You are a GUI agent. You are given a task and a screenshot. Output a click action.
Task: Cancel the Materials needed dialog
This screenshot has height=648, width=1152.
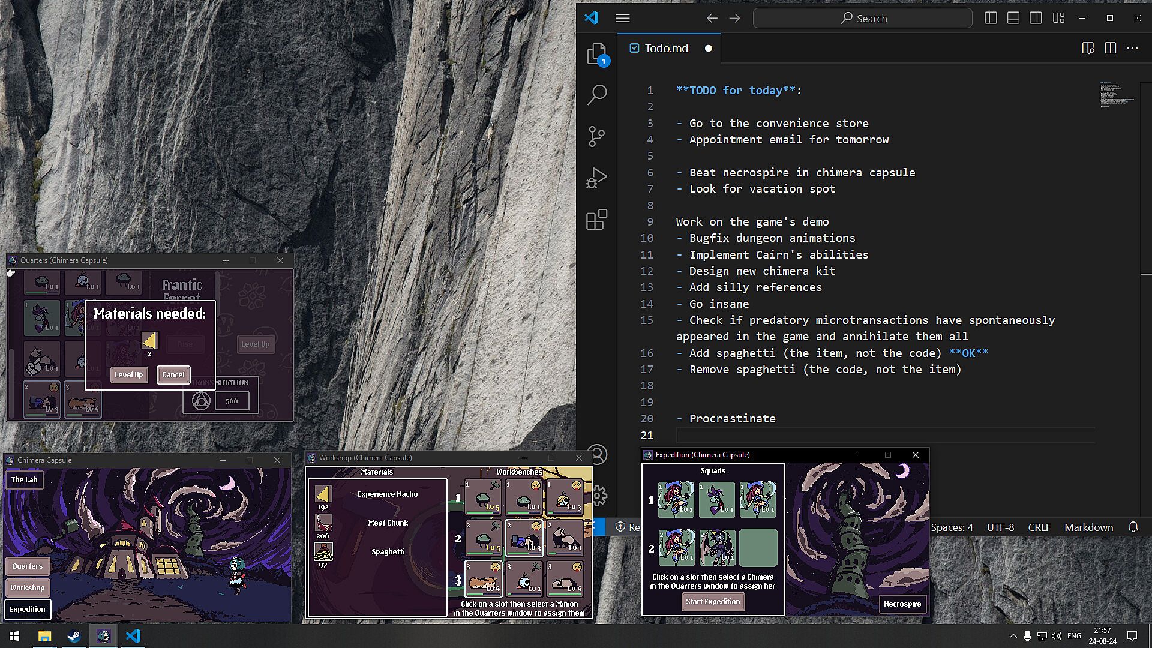click(x=173, y=375)
